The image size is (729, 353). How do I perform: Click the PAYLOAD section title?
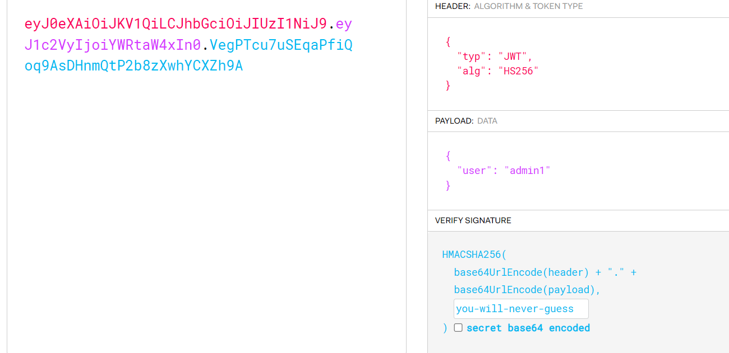pos(454,121)
